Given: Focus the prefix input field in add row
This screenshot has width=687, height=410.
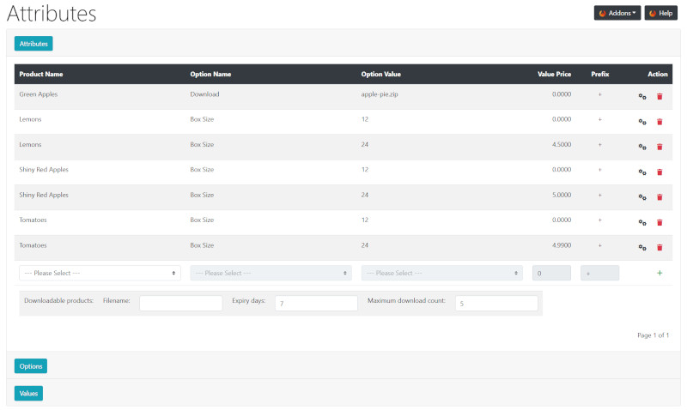Looking at the screenshot, I should (599, 273).
